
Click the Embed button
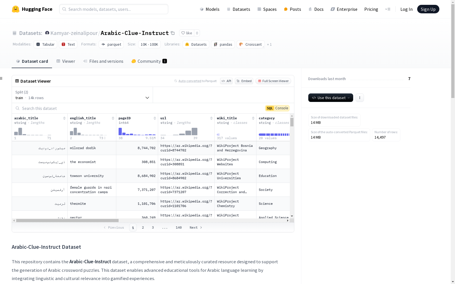coord(244,81)
